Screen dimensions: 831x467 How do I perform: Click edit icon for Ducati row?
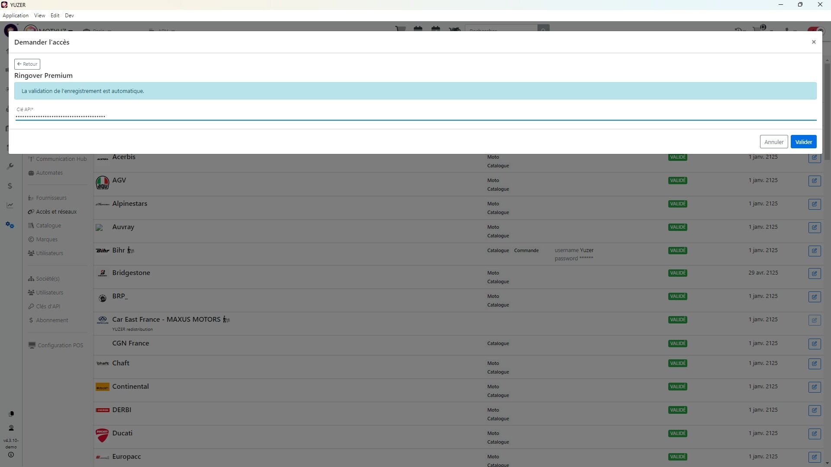(814, 434)
